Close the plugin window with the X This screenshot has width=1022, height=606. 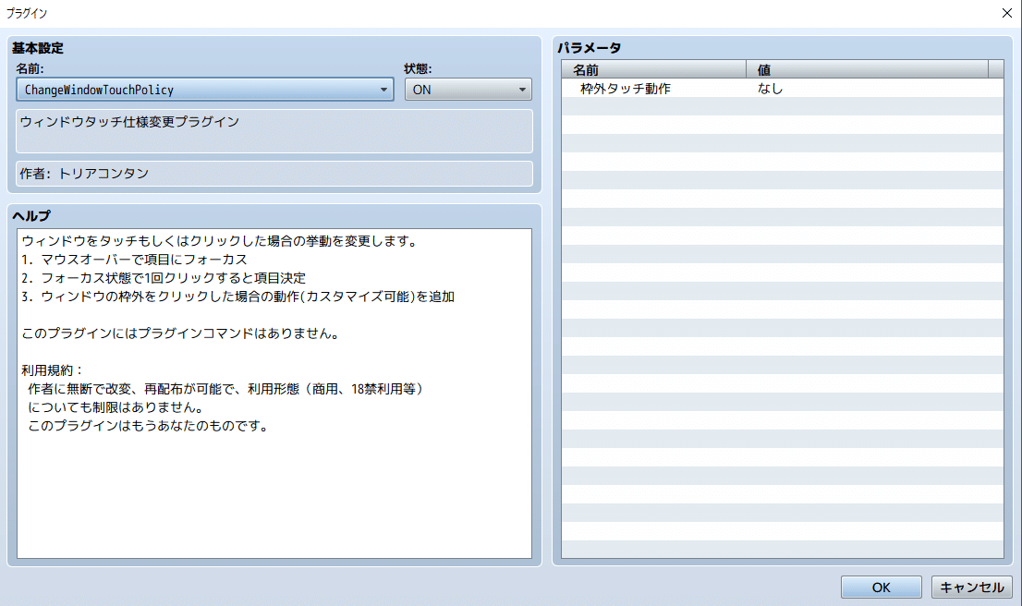(x=1006, y=13)
